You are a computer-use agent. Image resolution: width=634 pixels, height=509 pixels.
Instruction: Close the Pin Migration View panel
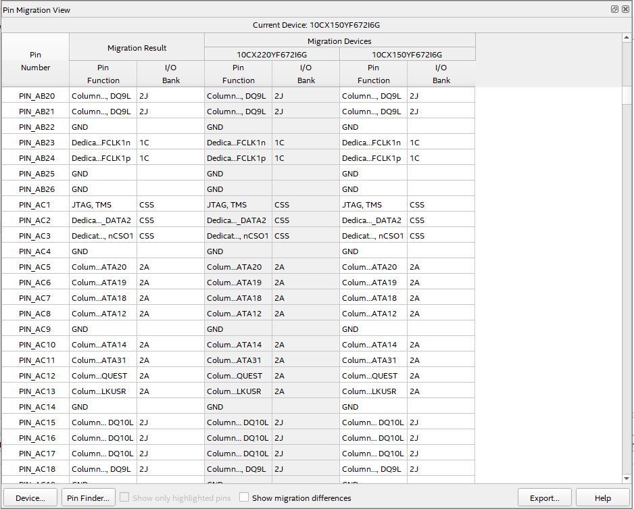click(x=625, y=9)
